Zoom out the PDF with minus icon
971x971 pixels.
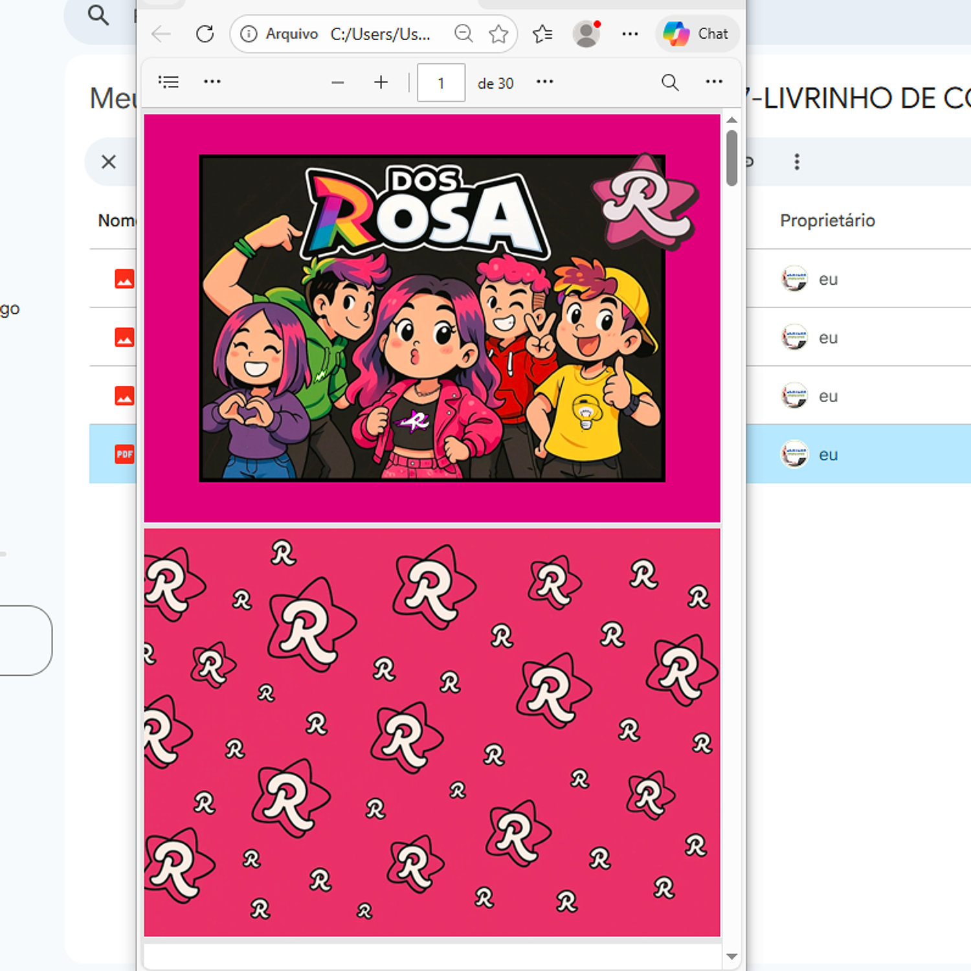[x=337, y=82]
